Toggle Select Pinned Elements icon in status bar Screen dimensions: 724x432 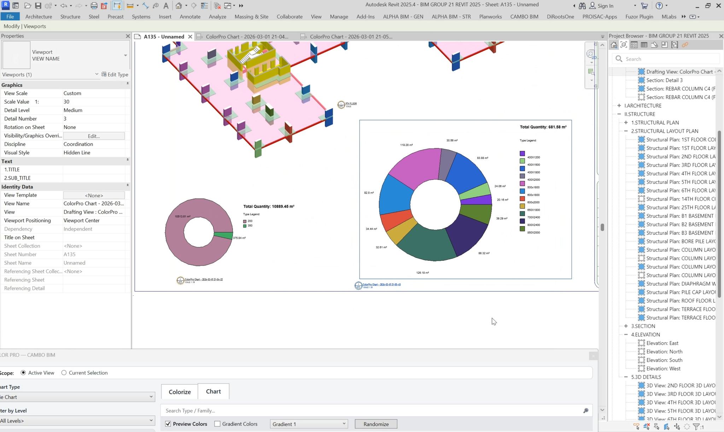[656, 427]
